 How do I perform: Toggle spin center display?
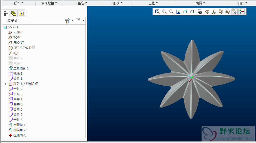242,12
